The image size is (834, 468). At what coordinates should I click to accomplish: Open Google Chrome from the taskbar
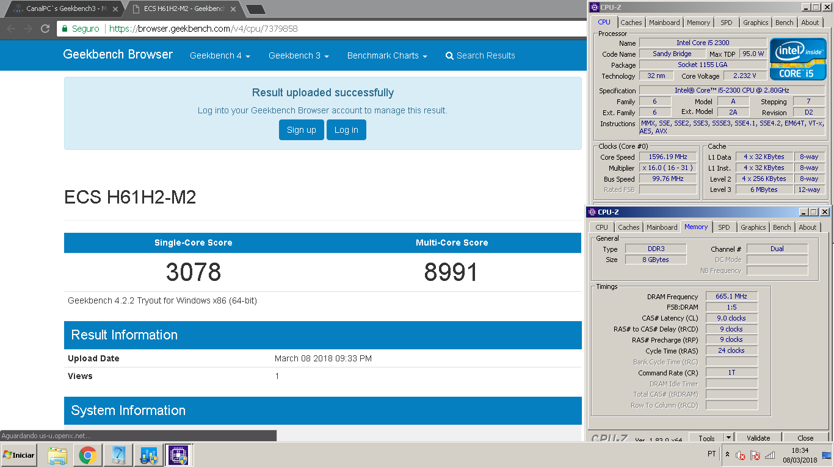pos(87,455)
